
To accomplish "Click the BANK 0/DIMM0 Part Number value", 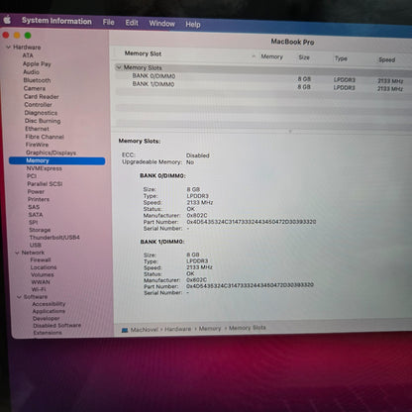I will (252, 222).
